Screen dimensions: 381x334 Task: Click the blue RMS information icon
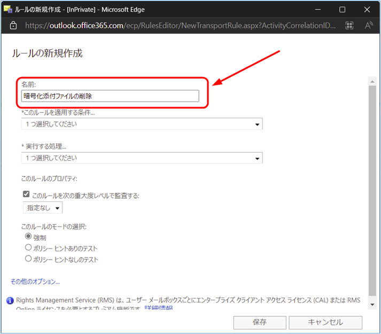click(x=10, y=300)
